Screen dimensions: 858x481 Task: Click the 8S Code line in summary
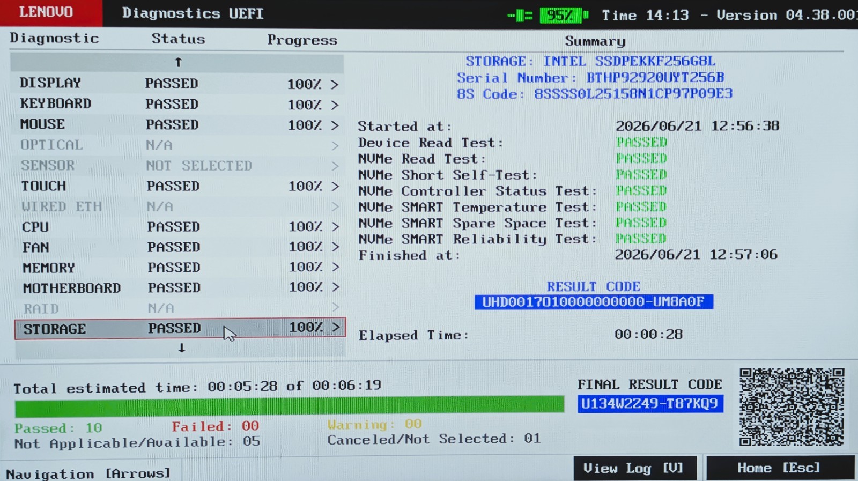(x=594, y=94)
